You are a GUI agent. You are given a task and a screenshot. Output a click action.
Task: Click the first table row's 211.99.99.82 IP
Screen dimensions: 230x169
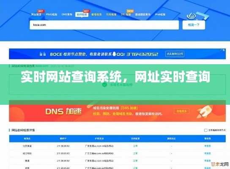click(x=63, y=146)
